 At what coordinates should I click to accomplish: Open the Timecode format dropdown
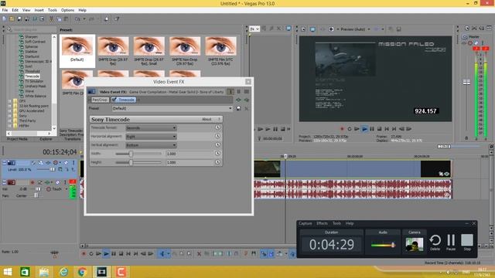point(151,128)
